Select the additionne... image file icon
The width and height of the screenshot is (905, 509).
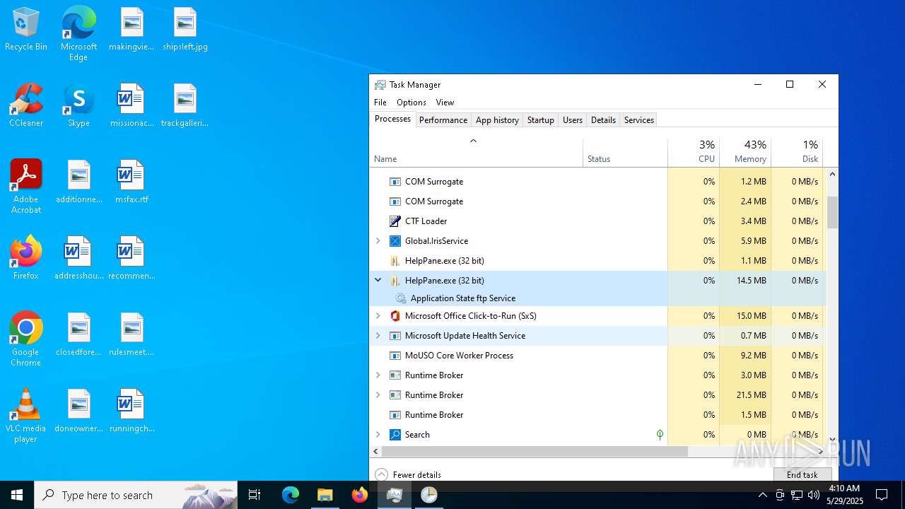point(79,182)
